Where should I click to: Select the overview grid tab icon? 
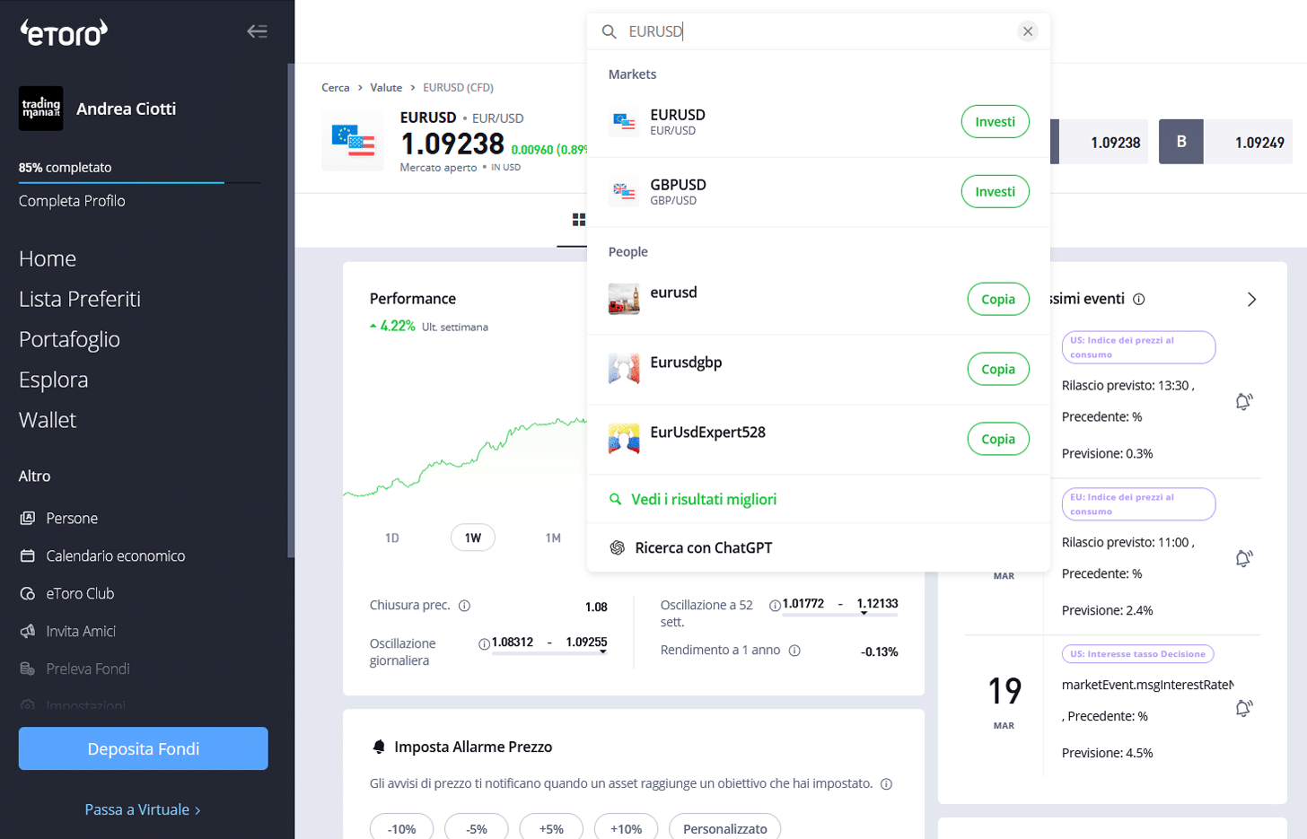tap(579, 220)
